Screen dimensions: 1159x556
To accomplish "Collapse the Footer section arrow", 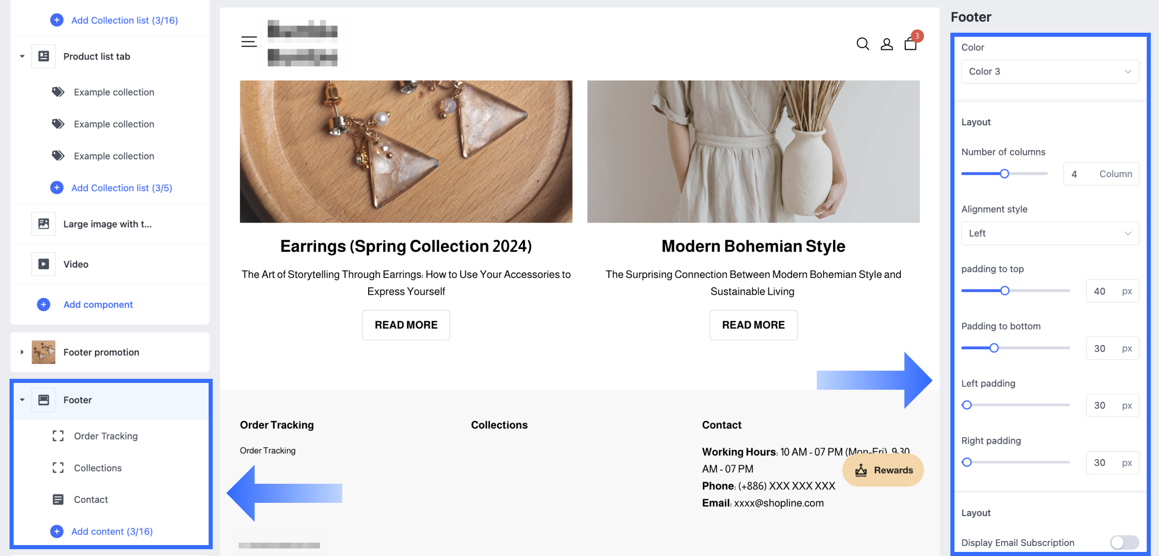I will tap(22, 400).
